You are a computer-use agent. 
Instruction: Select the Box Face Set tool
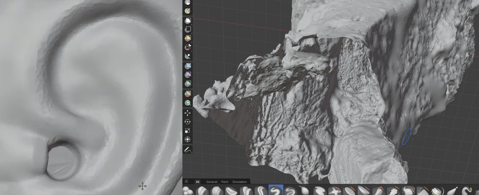click(x=188, y=38)
